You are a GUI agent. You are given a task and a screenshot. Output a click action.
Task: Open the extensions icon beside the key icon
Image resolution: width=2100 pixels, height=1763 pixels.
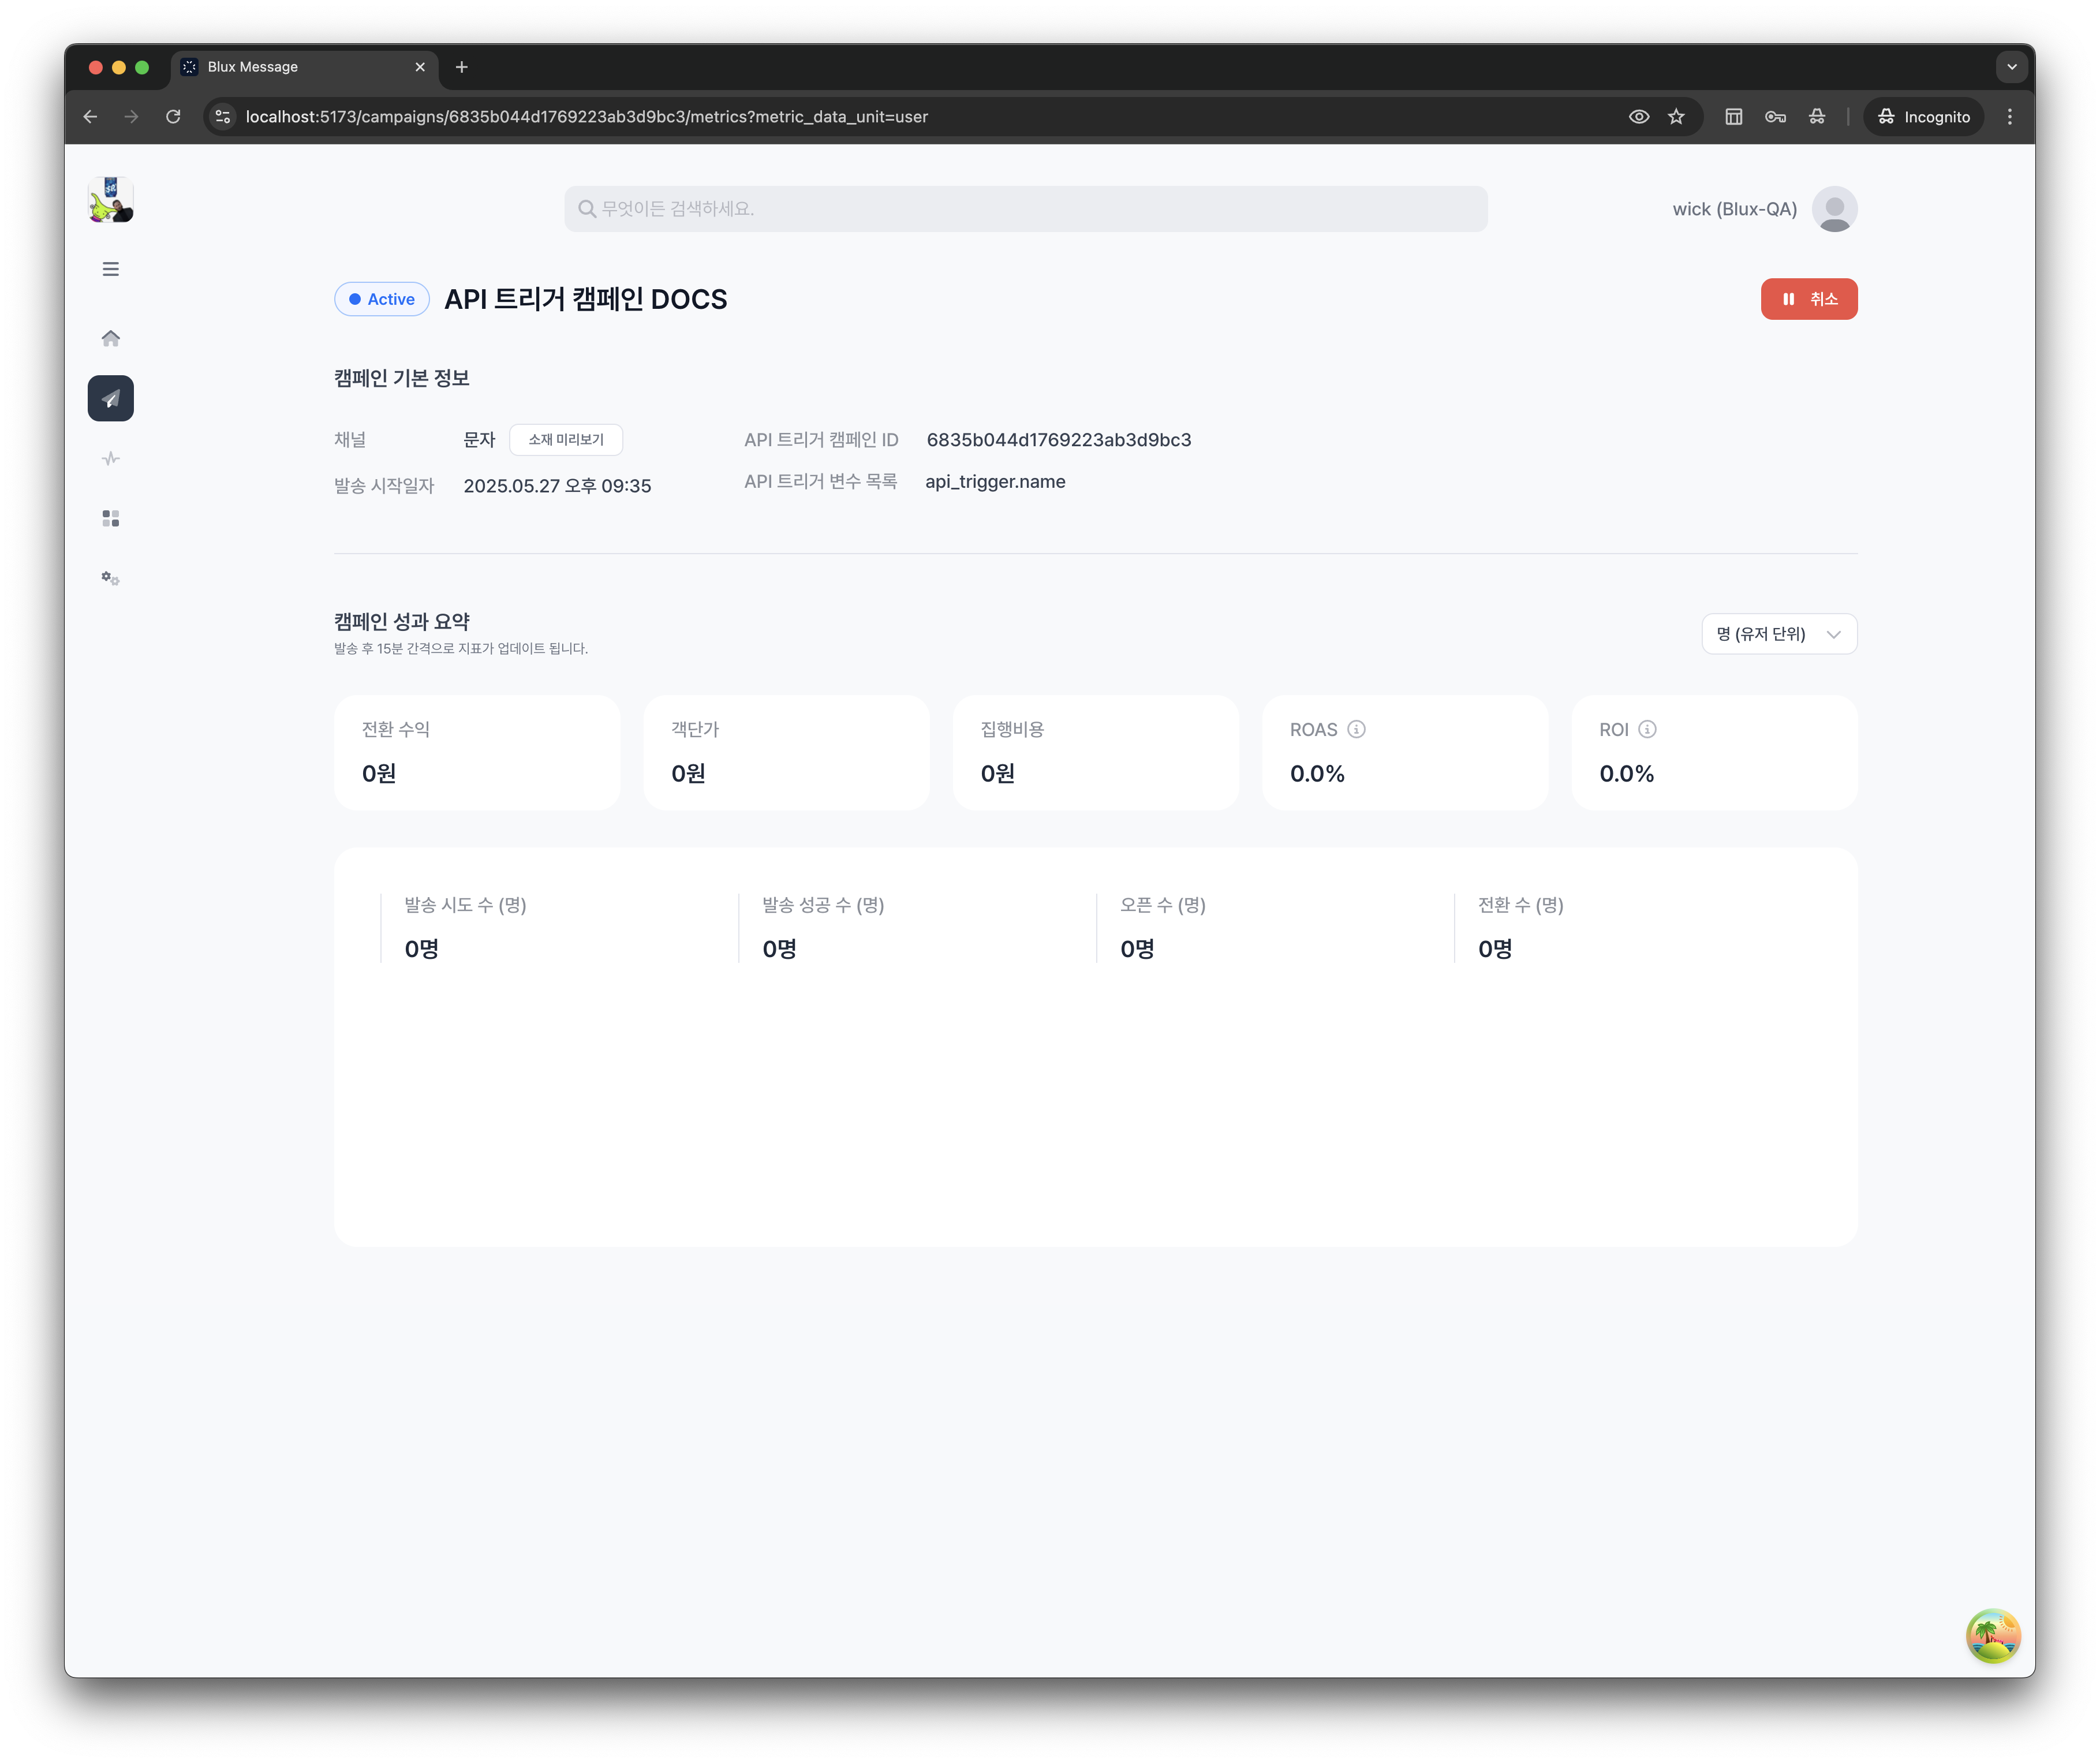coord(1817,117)
